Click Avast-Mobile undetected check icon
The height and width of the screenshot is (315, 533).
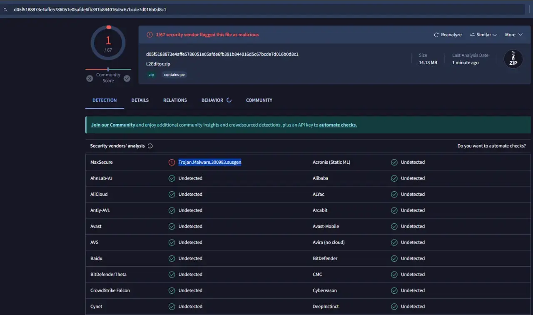(x=394, y=227)
